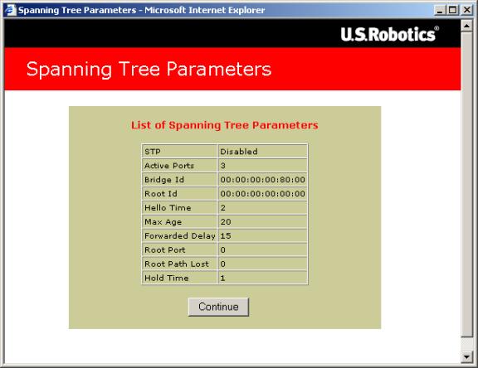Click the scrollbar up arrow
Screen dimensions: 478x368
pyautogui.click(x=466, y=26)
